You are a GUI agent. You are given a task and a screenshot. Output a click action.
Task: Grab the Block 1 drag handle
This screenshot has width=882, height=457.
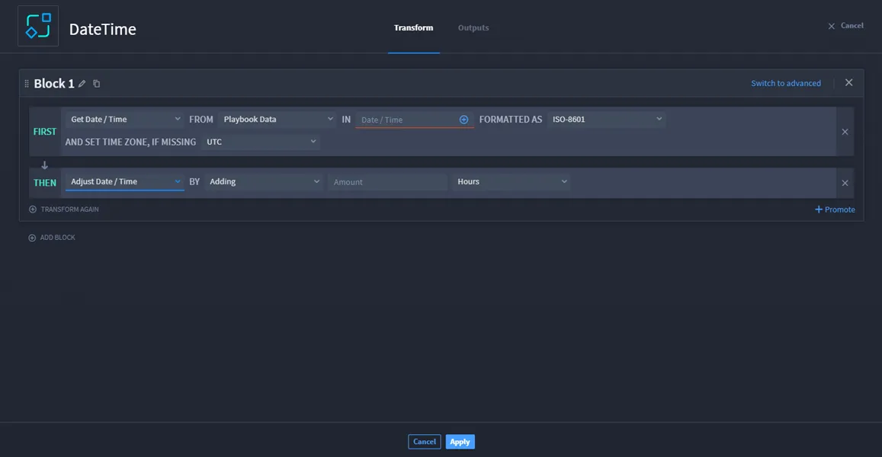point(27,84)
